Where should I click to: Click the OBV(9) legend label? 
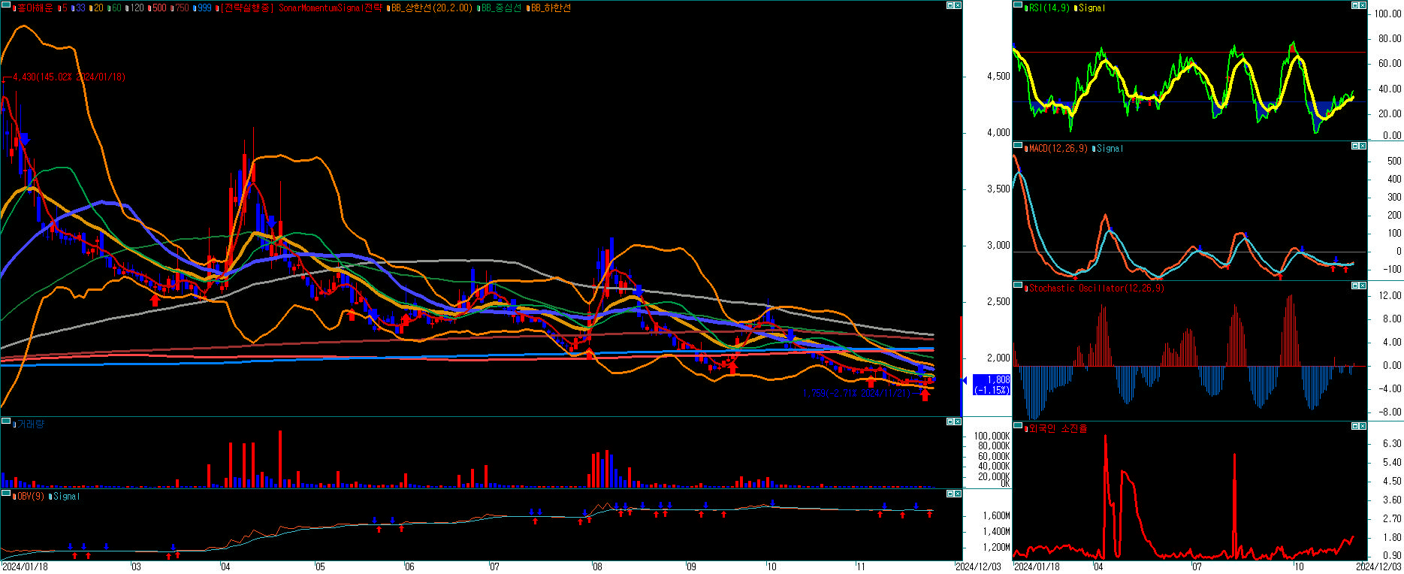coord(30,496)
